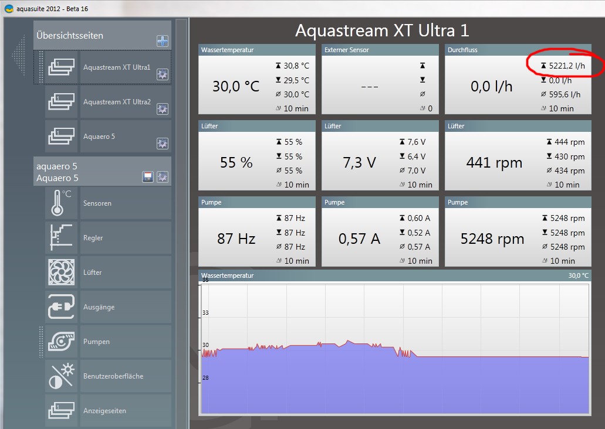The image size is (605, 429).
Task: Click gear icon on Aquaero 5 overview page
Action: [x=163, y=144]
